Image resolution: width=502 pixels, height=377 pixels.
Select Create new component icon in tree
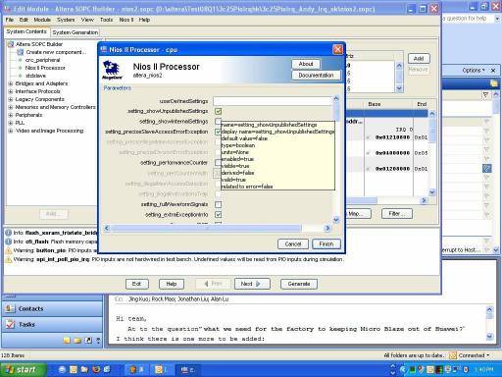pos(21,52)
